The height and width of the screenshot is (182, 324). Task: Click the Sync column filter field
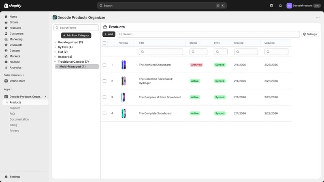[220, 52]
